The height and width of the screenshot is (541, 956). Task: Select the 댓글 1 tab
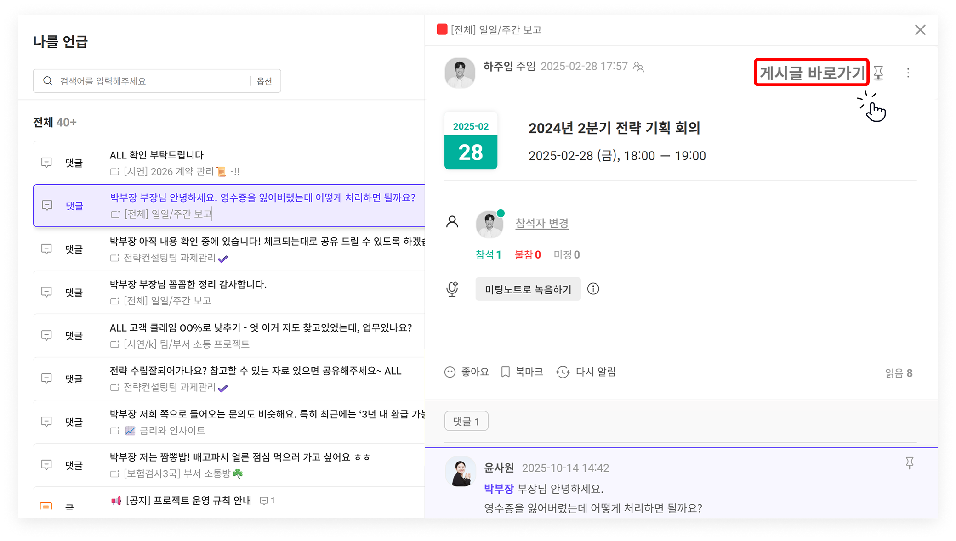(x=466, y=421)
